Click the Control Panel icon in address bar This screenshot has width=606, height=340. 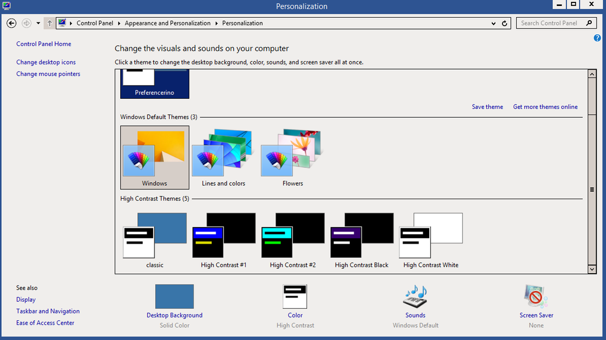point(62,23)
